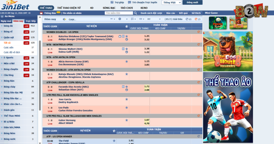Click into the Tìm kiếm Đội search field
Viewport: 274px width, 144px height.
pos(119,13)
